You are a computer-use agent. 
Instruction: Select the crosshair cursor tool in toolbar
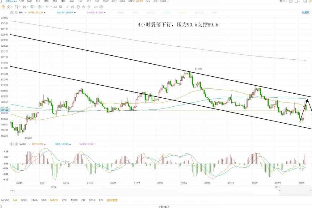click(3, 7)
